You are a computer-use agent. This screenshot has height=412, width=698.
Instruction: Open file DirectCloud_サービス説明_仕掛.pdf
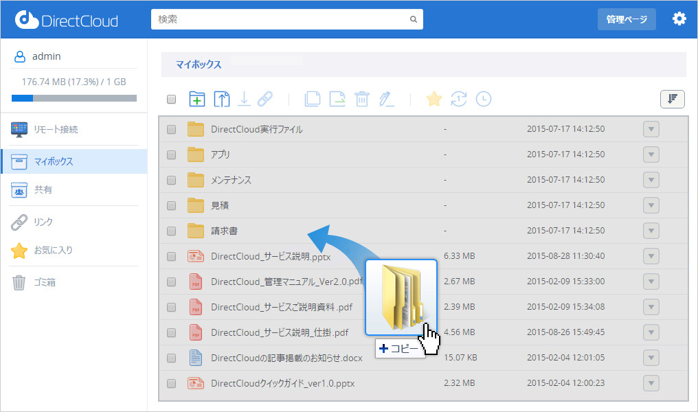pos(280,332)
